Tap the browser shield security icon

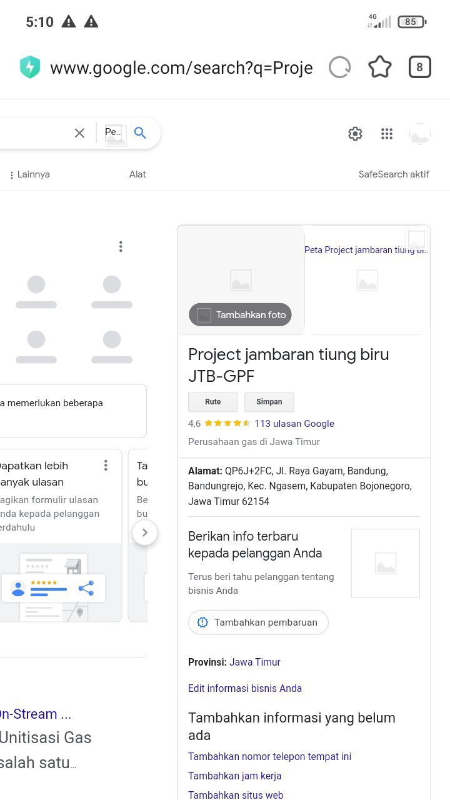[x=30, y=67]
